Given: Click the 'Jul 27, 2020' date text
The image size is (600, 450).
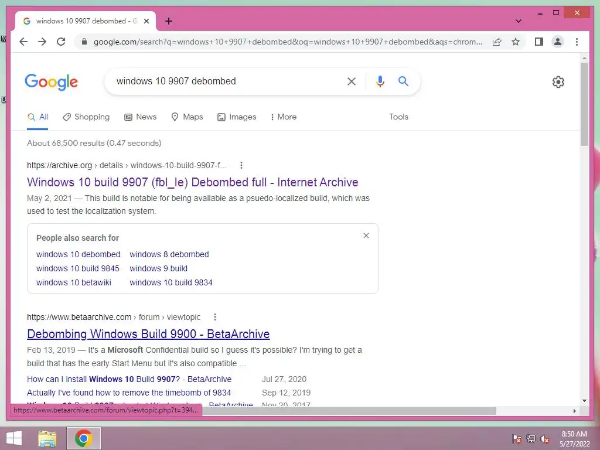Looking at the screenshot, I should click(284, 379).
